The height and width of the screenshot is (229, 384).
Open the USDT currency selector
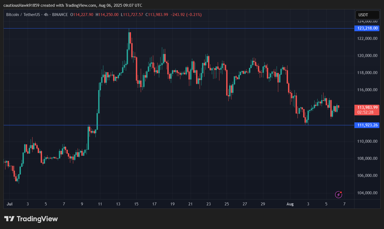pyautogui.click(x=367, y=15)
